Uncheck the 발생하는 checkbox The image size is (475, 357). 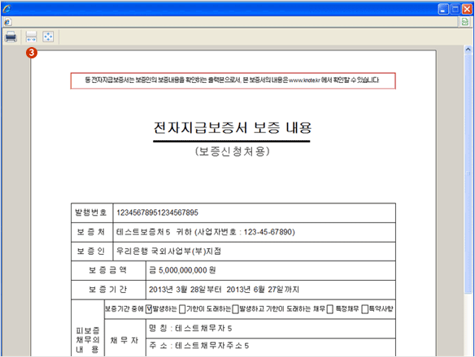pos(148,309)
